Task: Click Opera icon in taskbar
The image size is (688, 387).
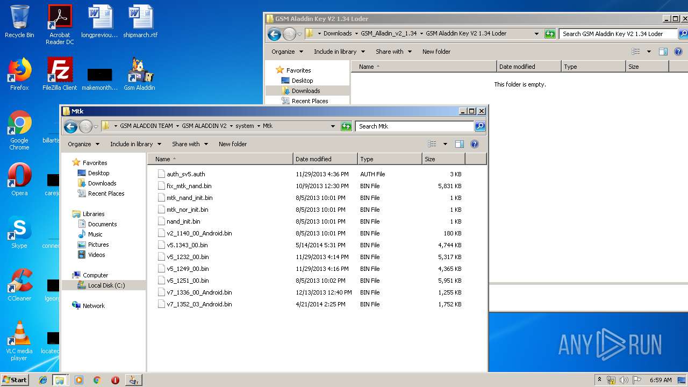Action: pos(115,380)
